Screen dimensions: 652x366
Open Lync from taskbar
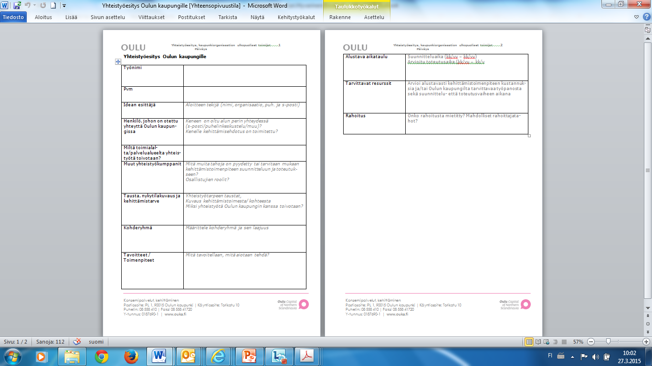click(x=278, y=356)
